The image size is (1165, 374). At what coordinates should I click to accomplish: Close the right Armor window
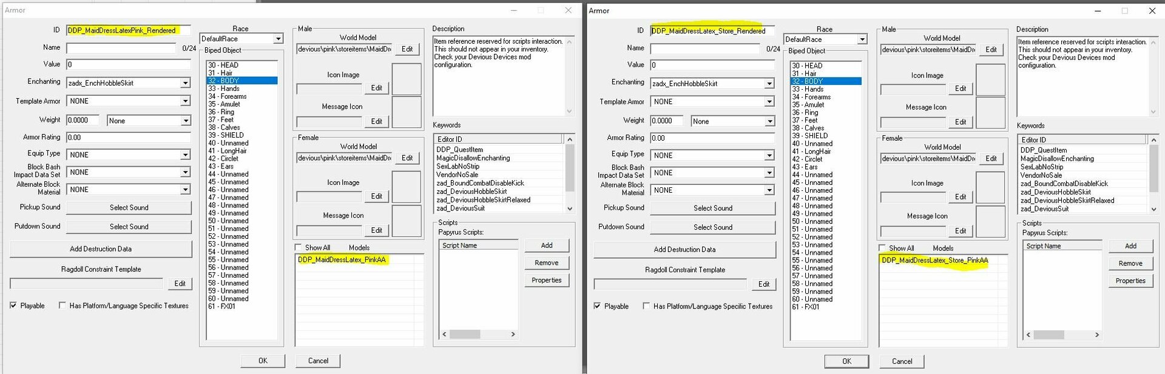1152,11
